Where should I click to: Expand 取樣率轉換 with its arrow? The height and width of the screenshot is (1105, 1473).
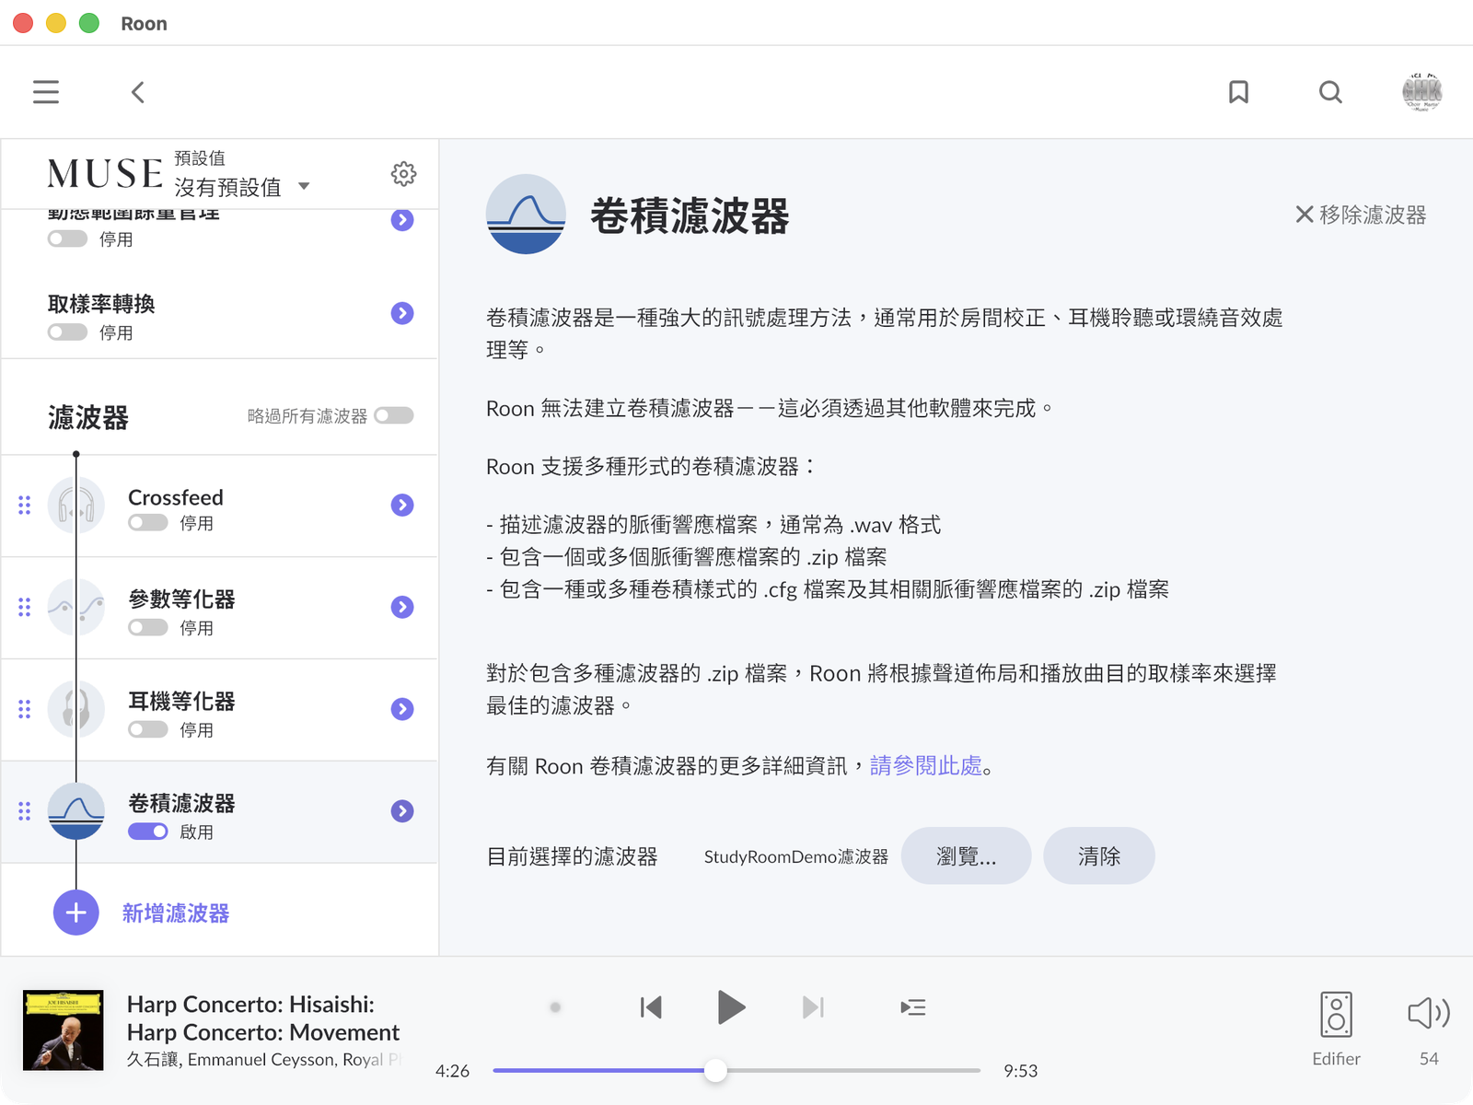402,313
